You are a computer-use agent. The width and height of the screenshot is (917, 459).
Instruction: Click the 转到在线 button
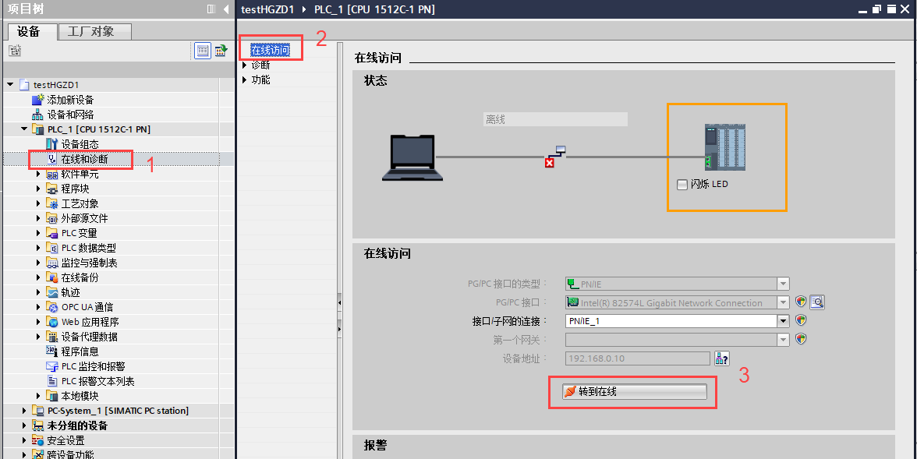pos(632,391)
